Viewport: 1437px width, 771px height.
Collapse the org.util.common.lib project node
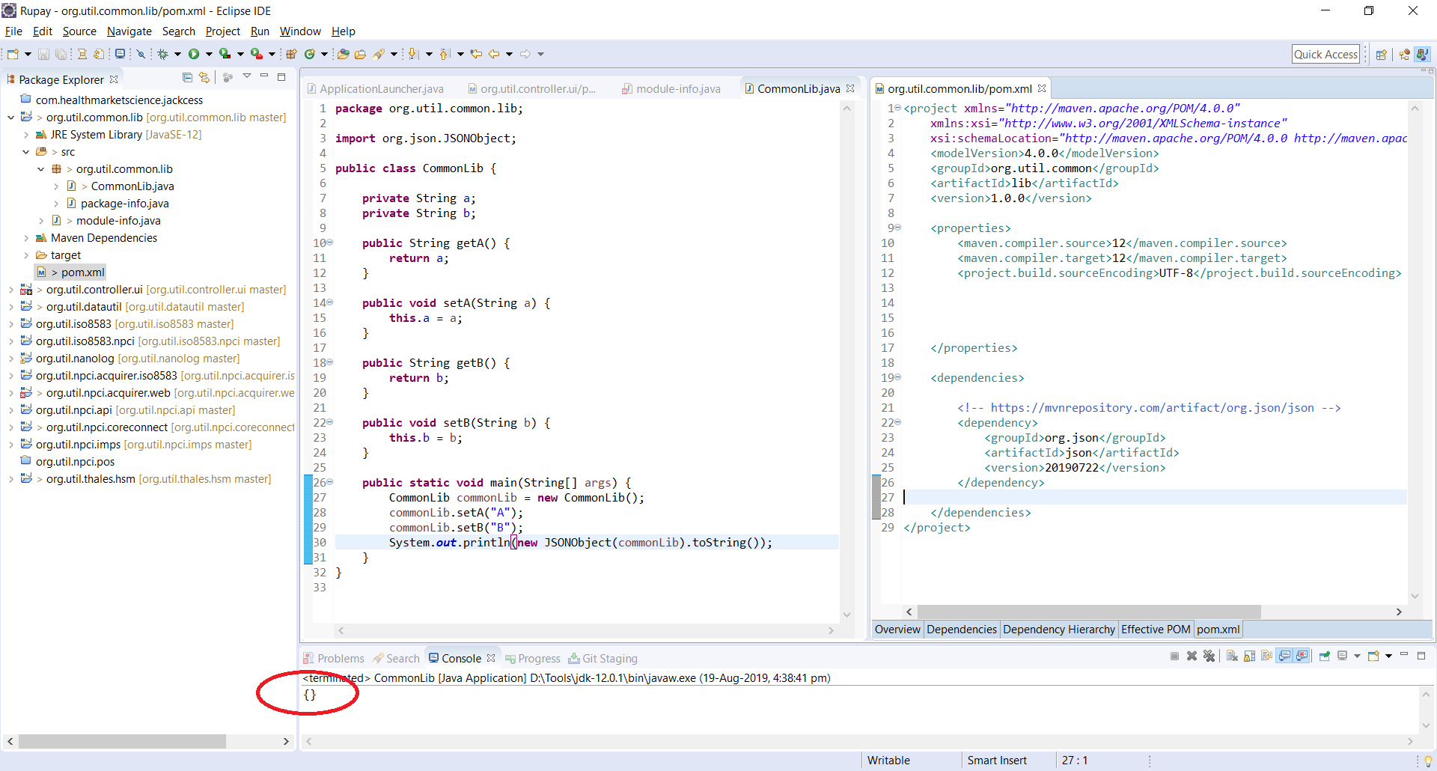(x=11, y=118)
